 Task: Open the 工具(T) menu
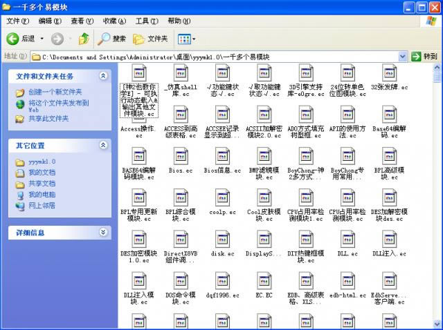[x=147, y=21]
